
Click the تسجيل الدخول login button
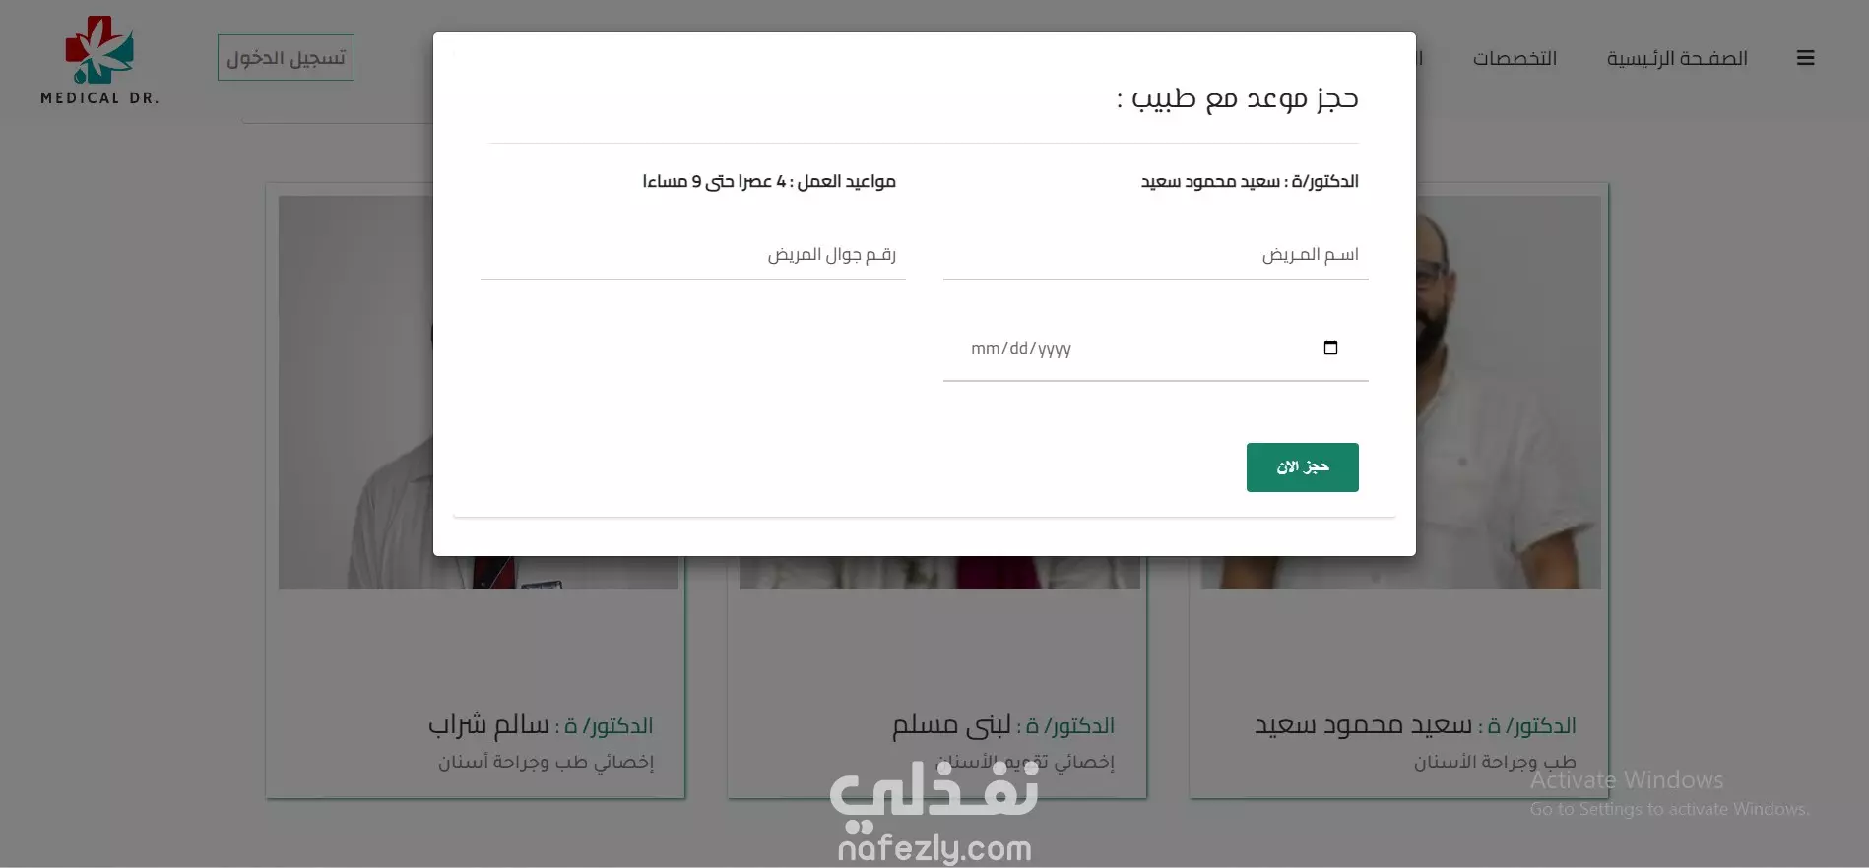click(x=286, y=58)
